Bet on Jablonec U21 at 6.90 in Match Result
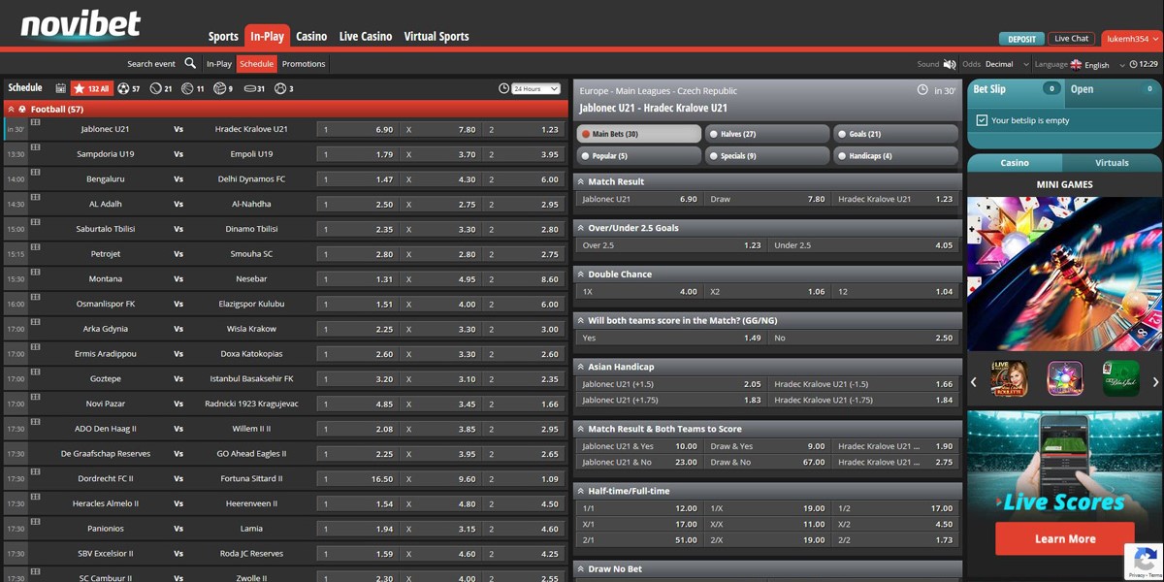Screen dimensions: 1164x582 pos(639,199)
